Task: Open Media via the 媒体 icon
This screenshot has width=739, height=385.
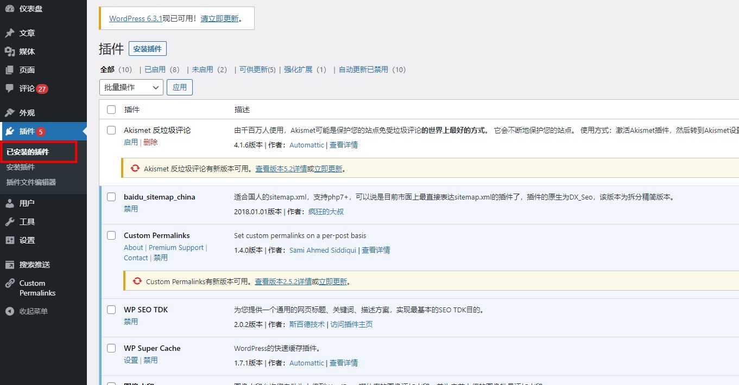Action: click(x=10, y=52)
